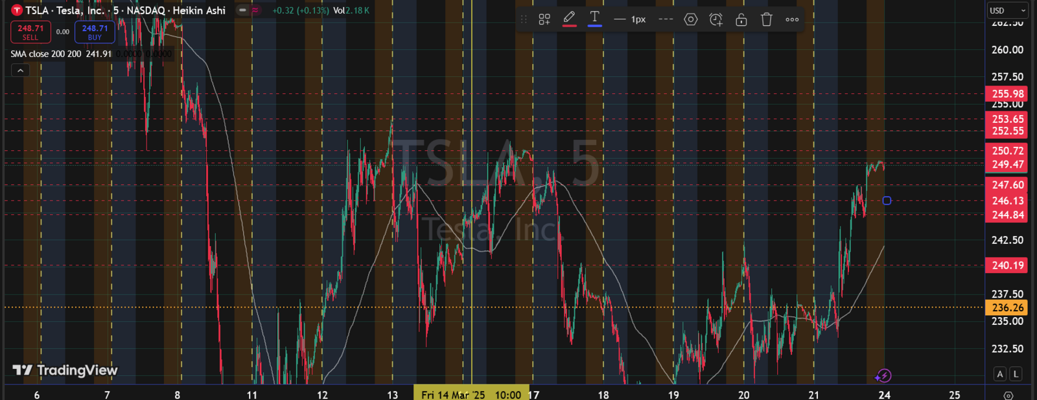Viewport: 1037px width, 400px height.
Task: Change the line color with the pencil tool
Action: [x=569, y=19]
